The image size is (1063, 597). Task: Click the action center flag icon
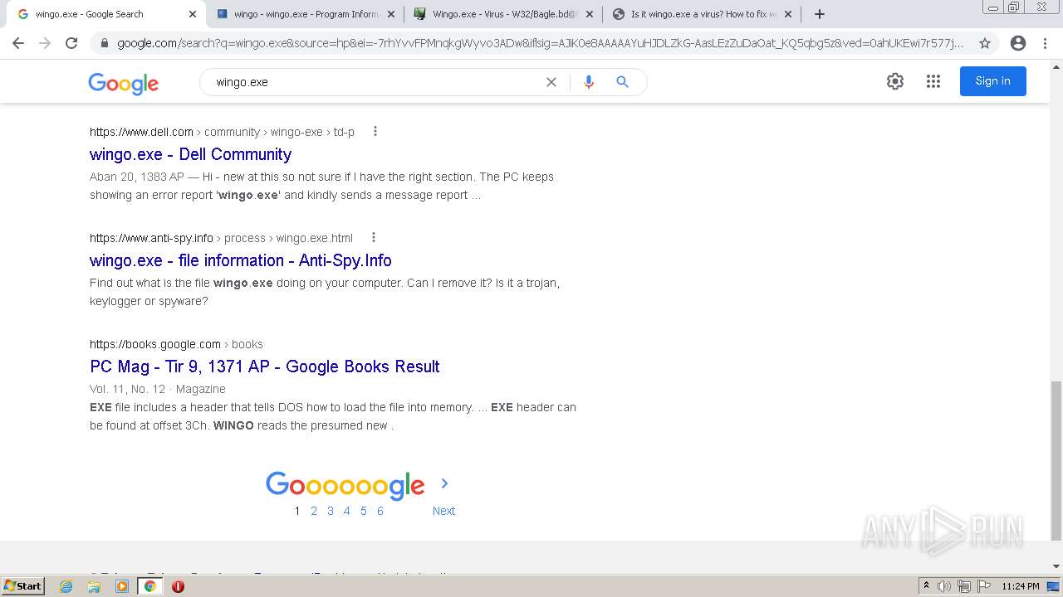point(982,586)
